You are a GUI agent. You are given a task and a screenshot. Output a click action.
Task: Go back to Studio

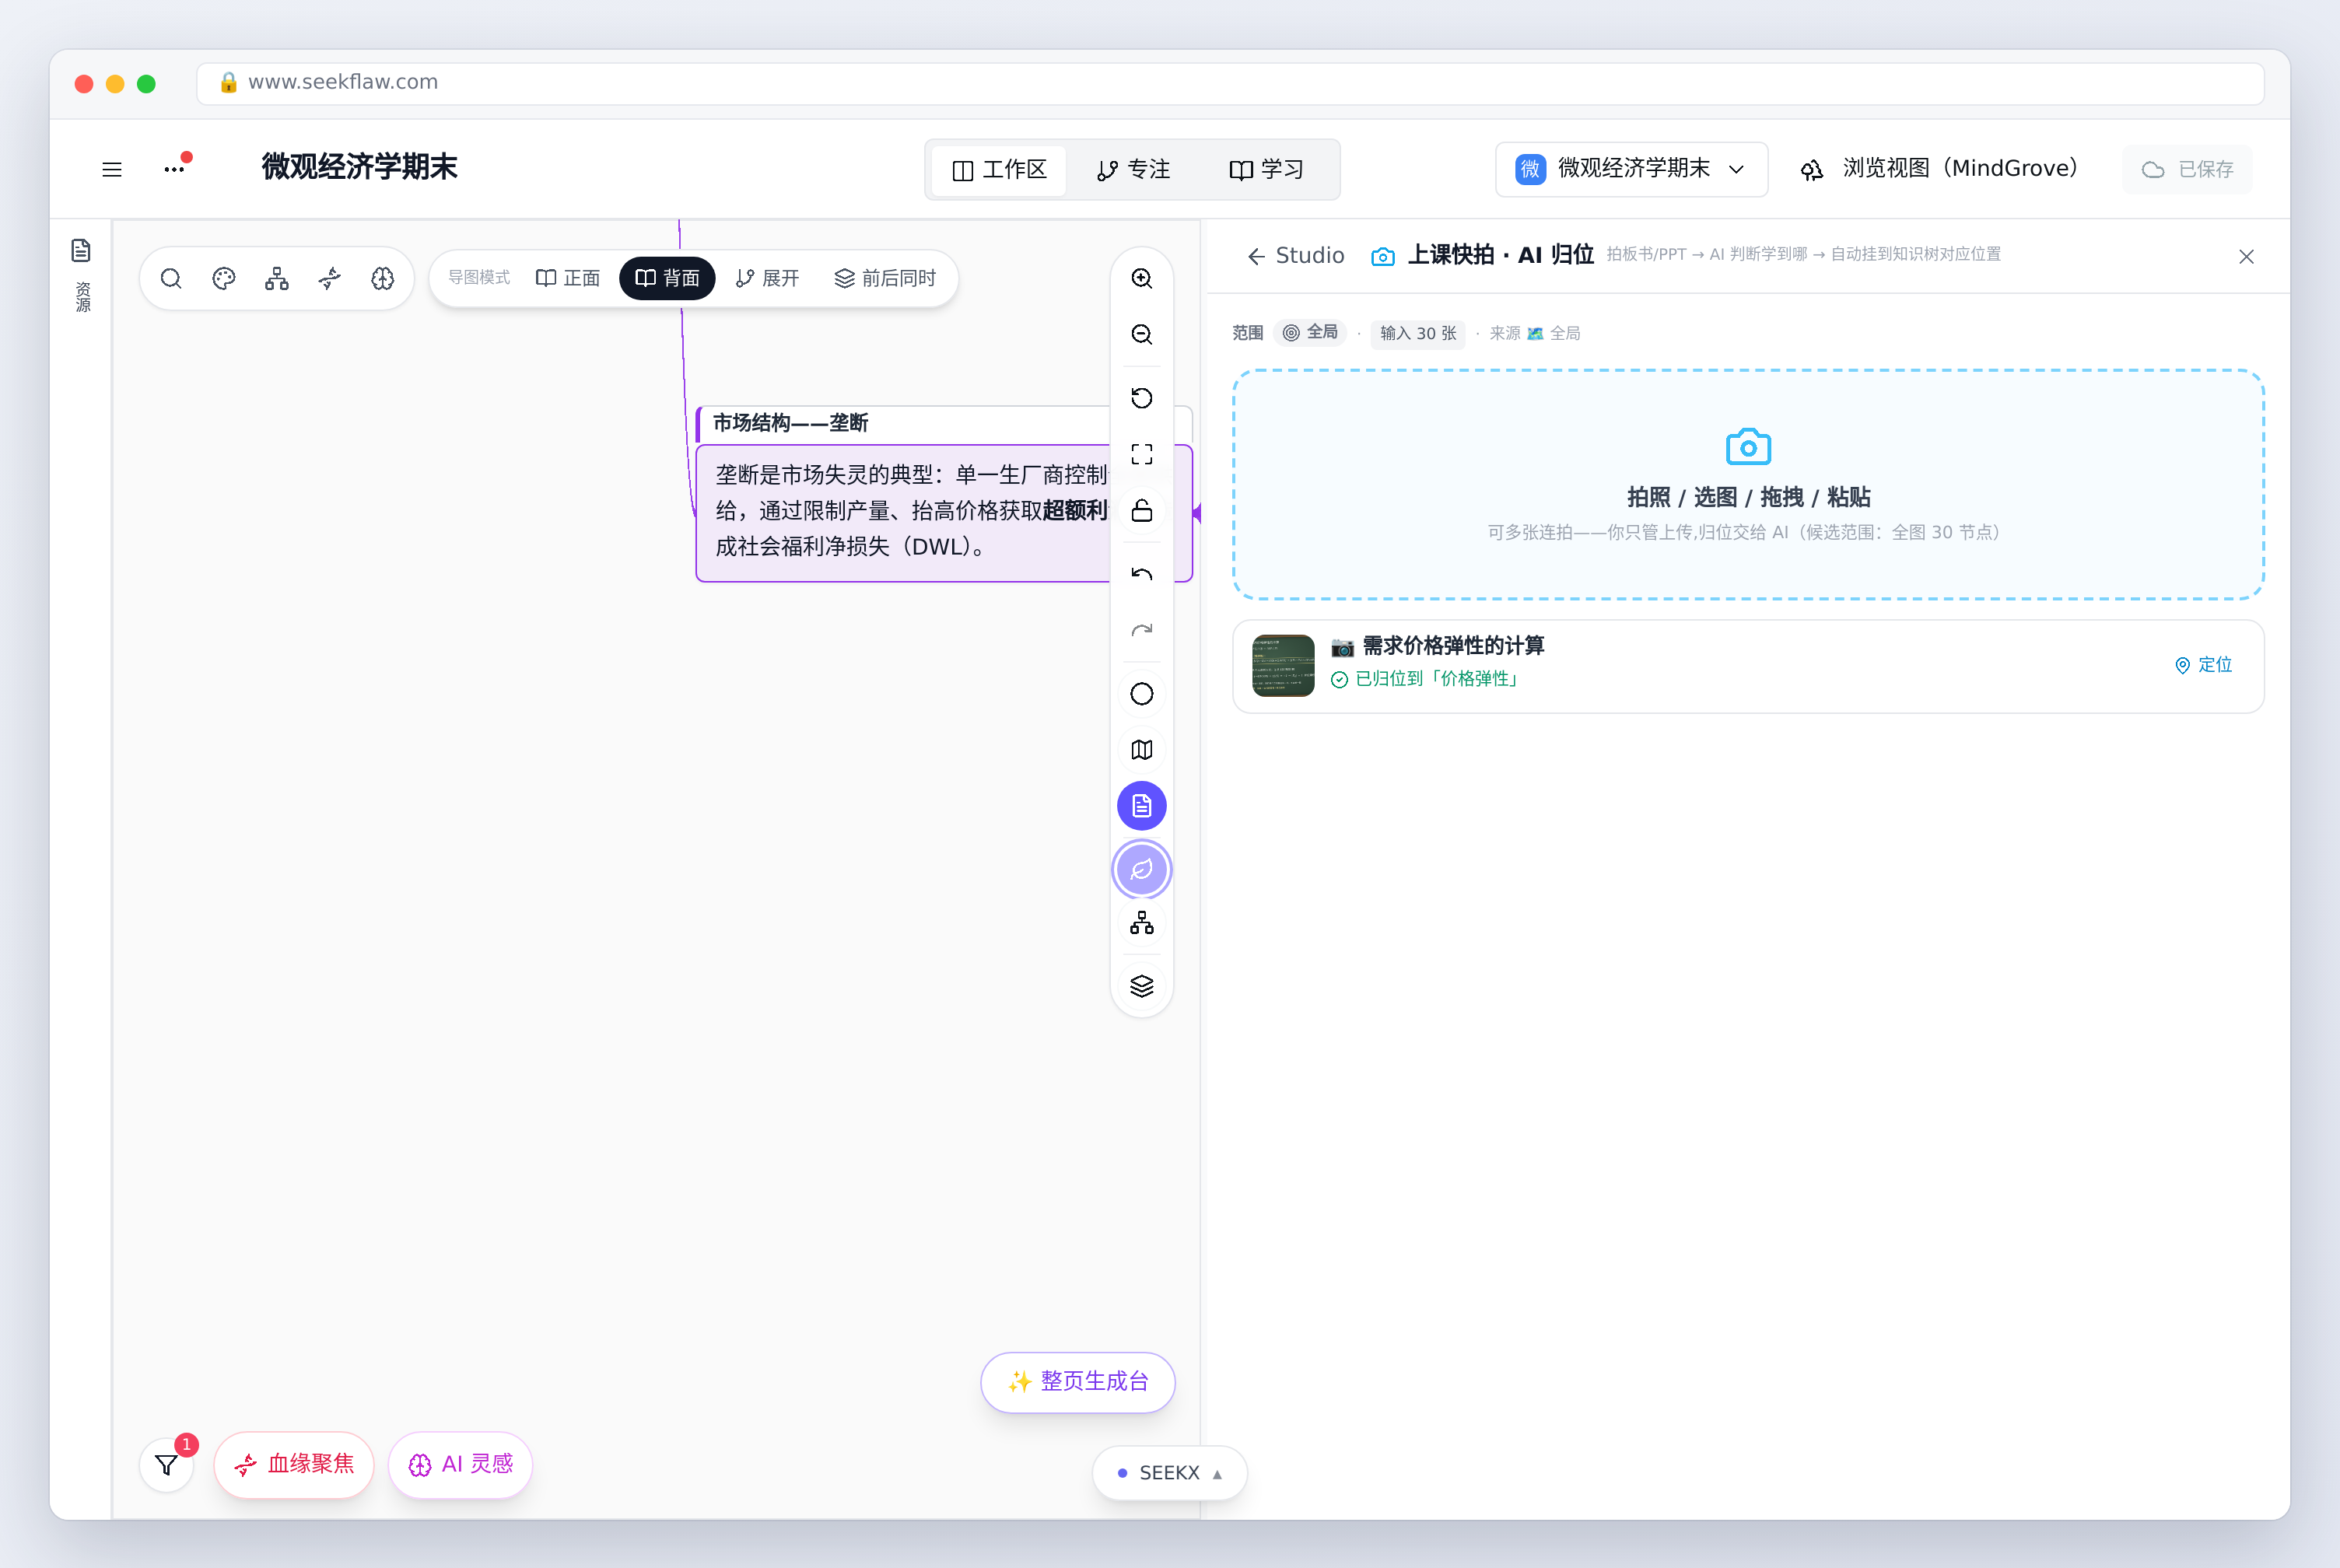click(x=1296, y=256)
